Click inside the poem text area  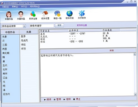coord(87,75)
